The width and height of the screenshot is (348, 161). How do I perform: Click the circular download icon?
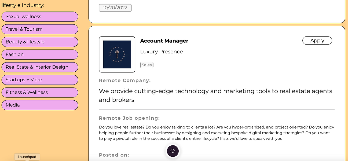[x=173, y=151]
